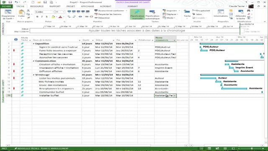Enable Planification manuelle mode
The height and width of the screenshot is (151, 268).
coord(137,14)
